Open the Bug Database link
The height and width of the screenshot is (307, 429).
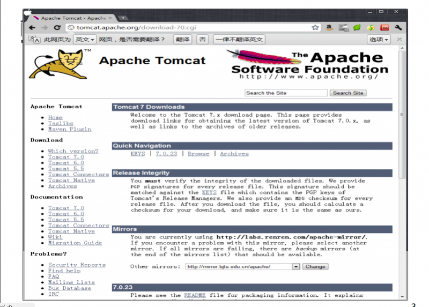coord(70,288)
